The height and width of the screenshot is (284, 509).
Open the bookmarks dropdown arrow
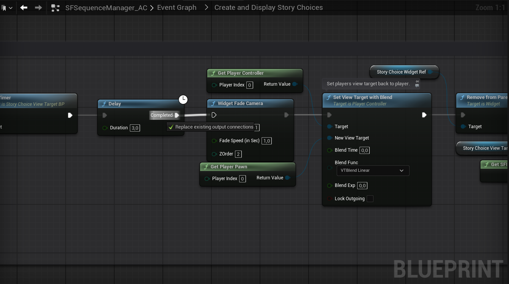pos(10,8)
